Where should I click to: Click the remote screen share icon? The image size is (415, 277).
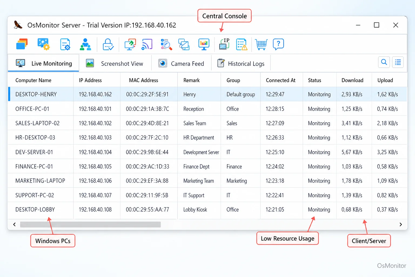(130, 44)
